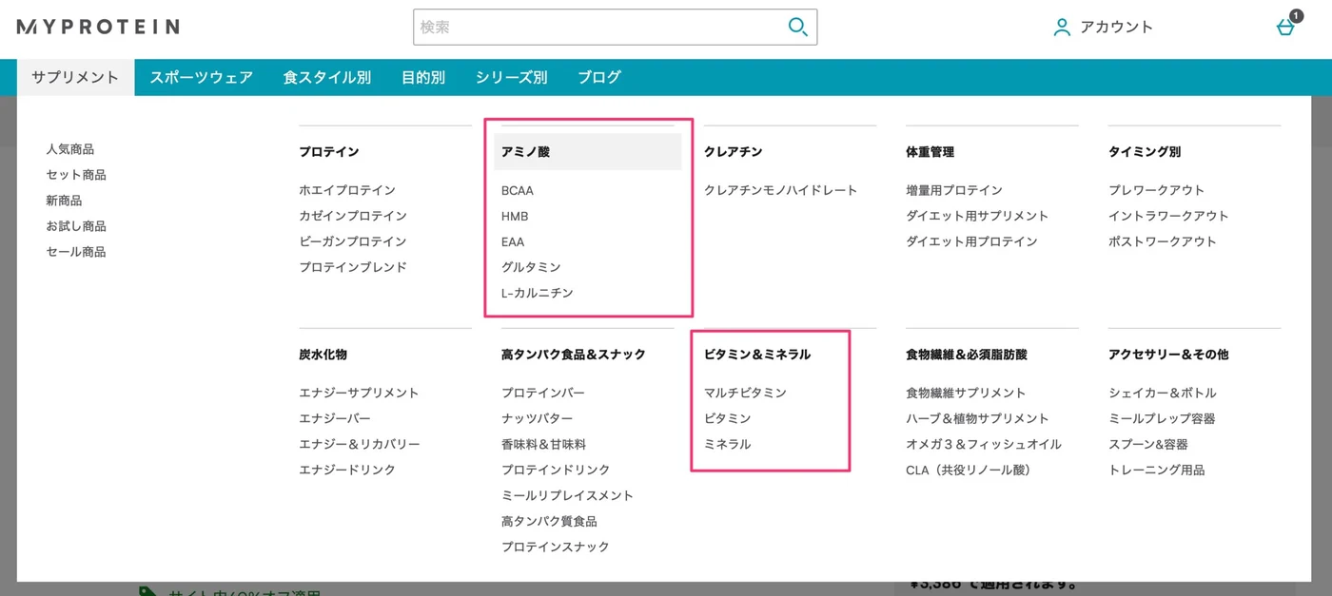Select the サプリメント nav tab
The width and height of the screenshot is (1332, 596).
point(75,78)
